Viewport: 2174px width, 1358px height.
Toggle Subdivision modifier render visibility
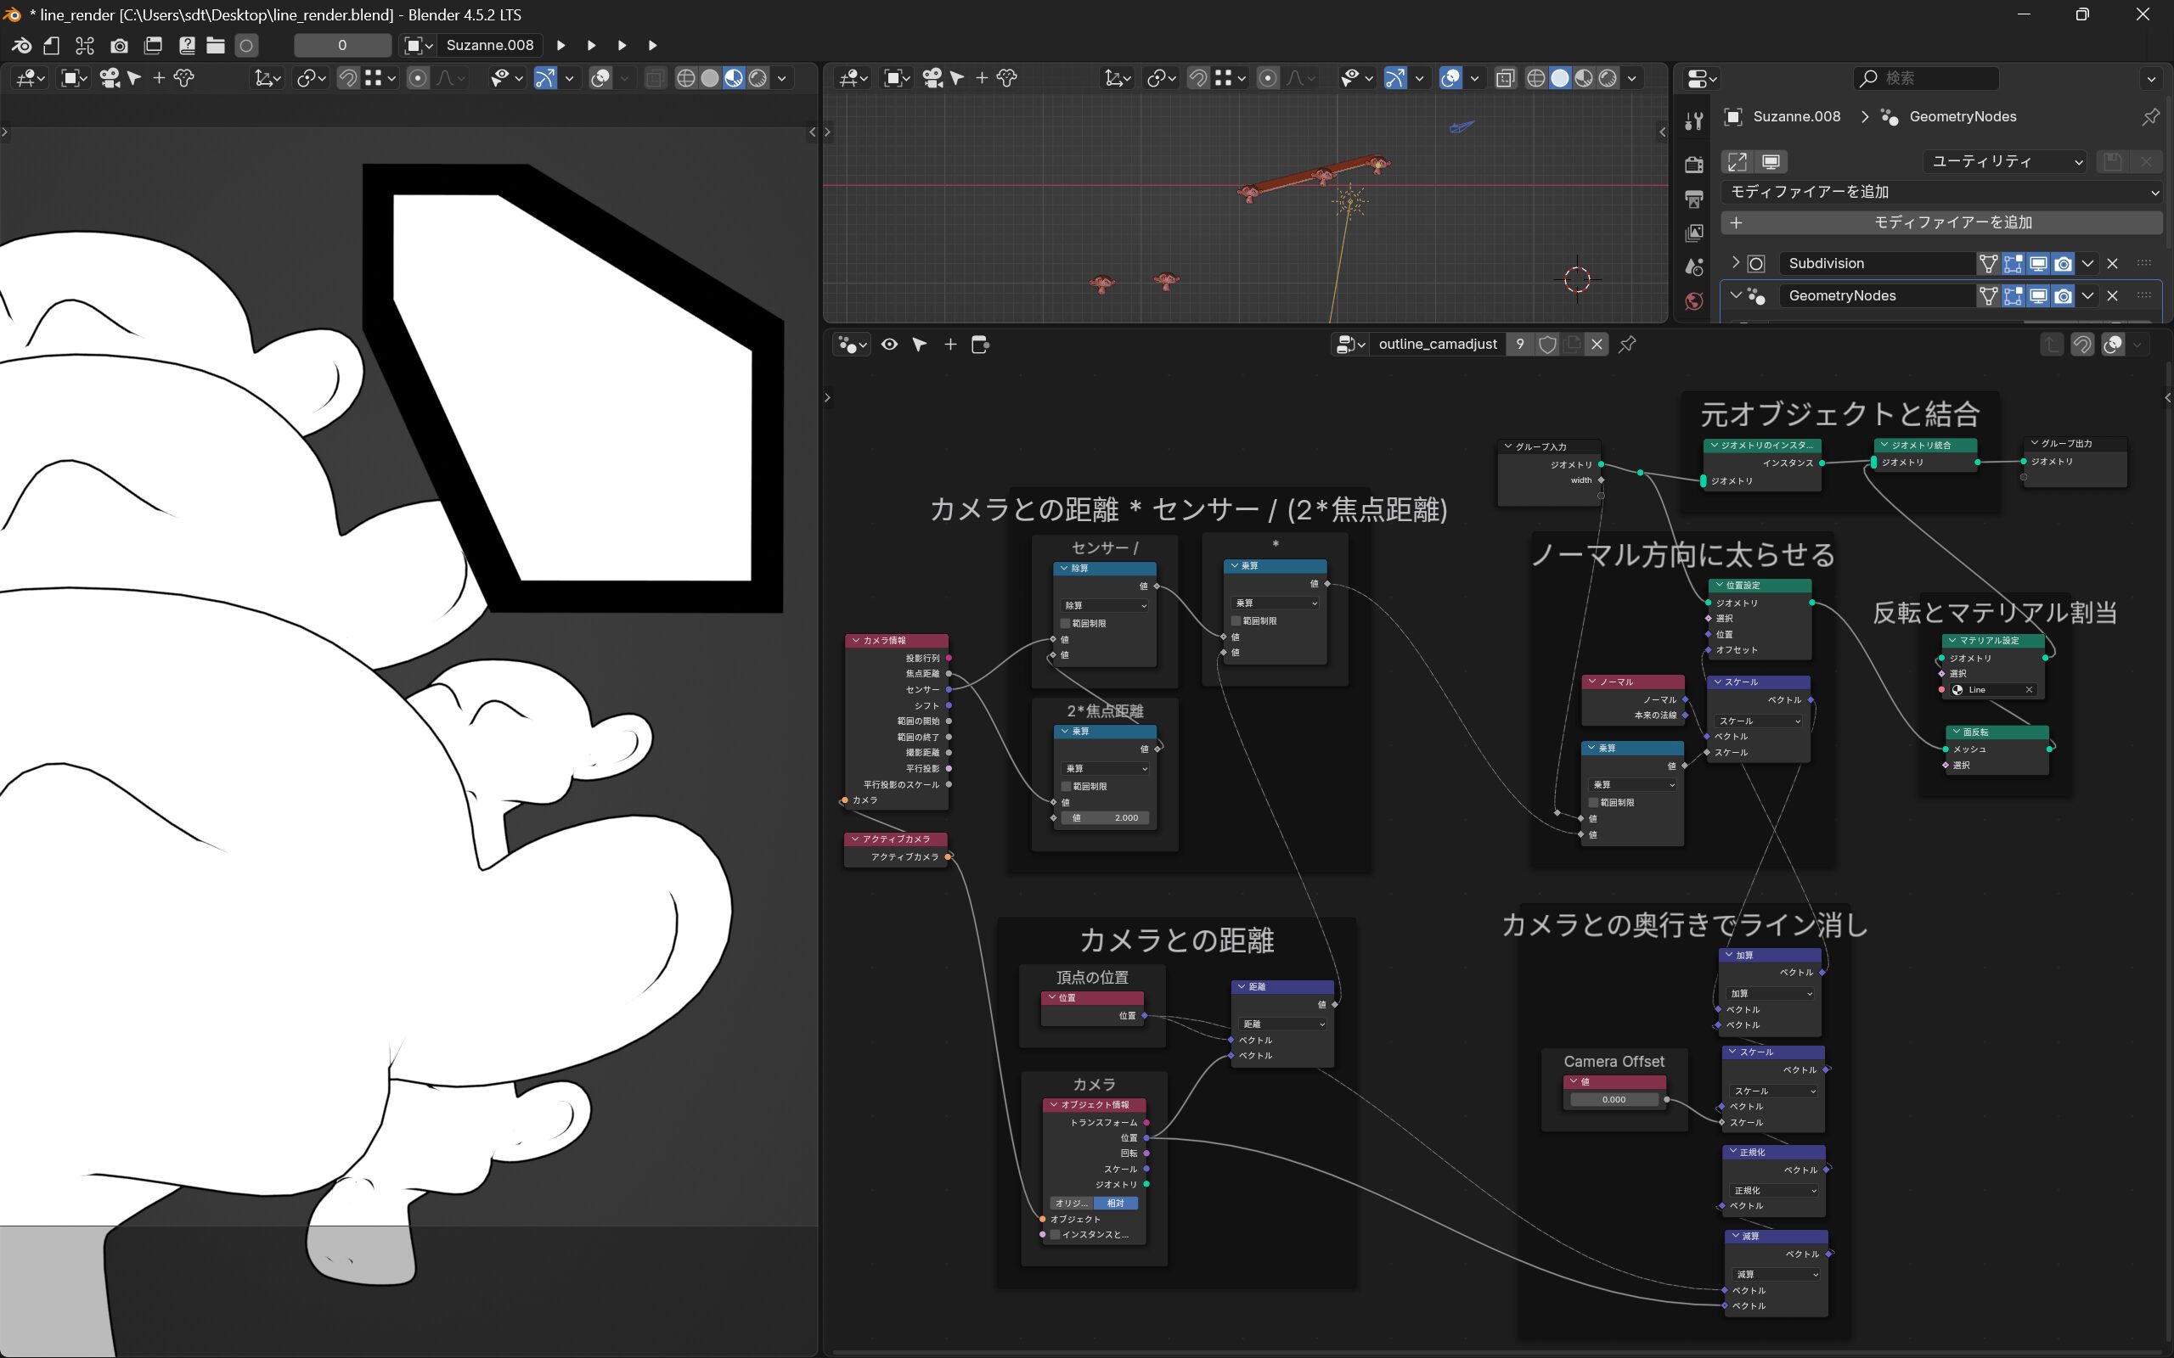point(2063,263)
